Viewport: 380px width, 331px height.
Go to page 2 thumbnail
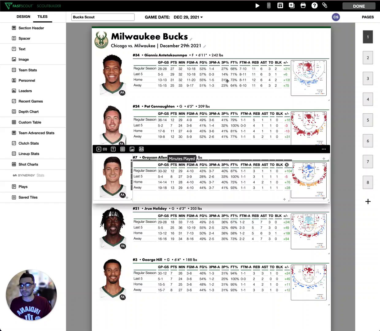368,58
